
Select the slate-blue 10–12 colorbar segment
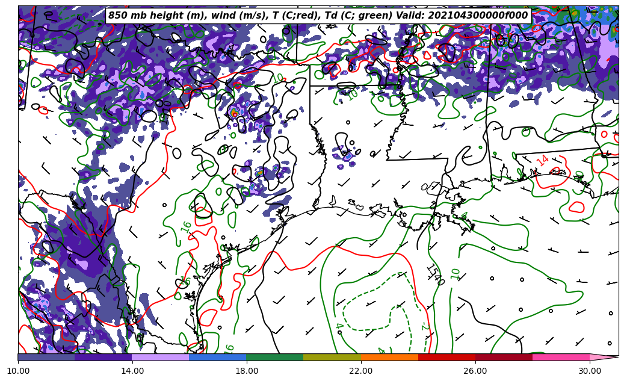pos(46,357)
